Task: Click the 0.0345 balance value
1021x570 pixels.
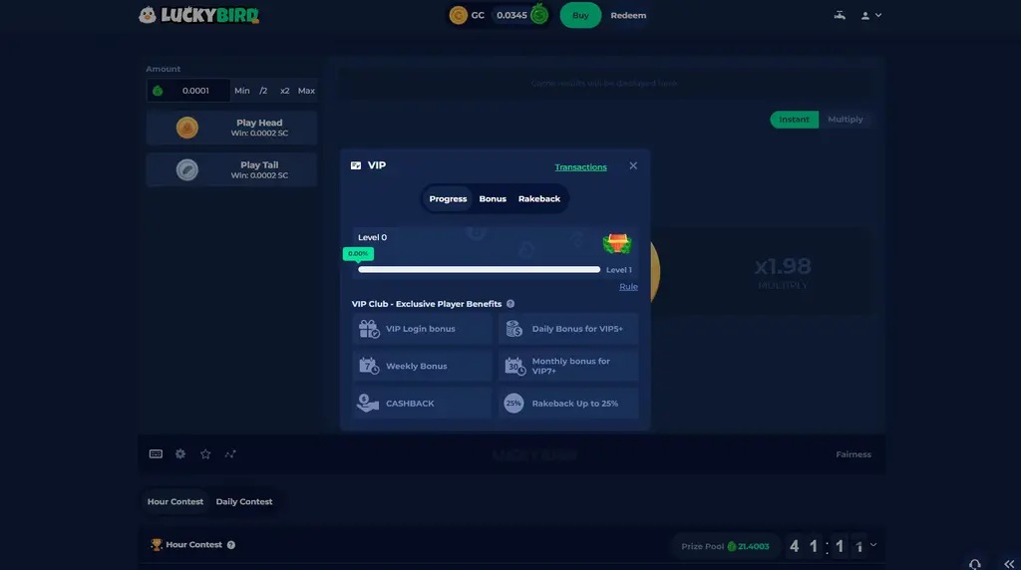Action: (511, 15)
